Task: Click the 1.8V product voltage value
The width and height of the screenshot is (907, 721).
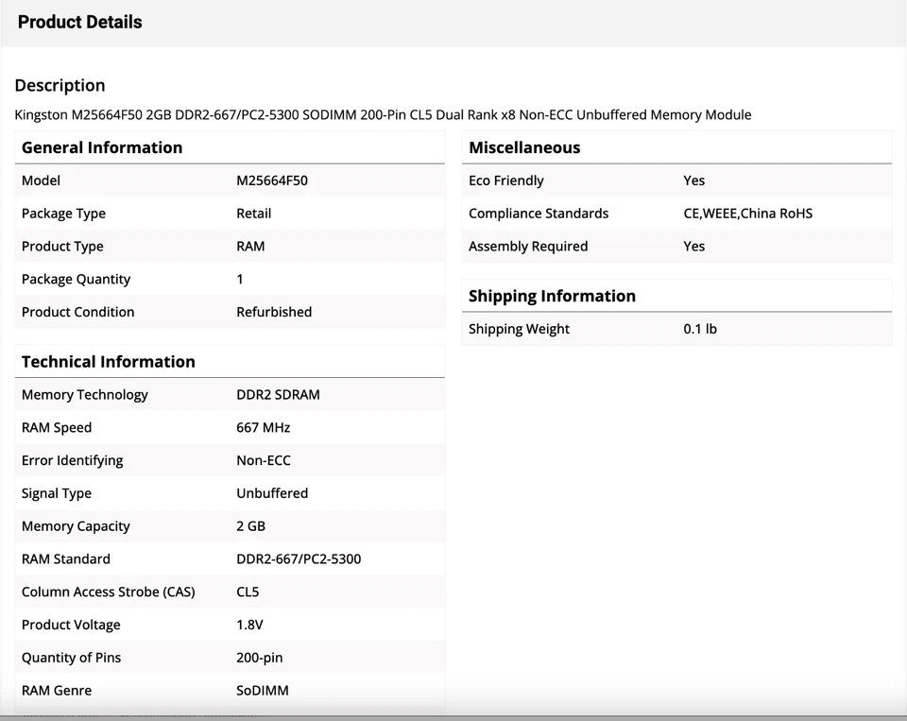Action: [249, 626]
